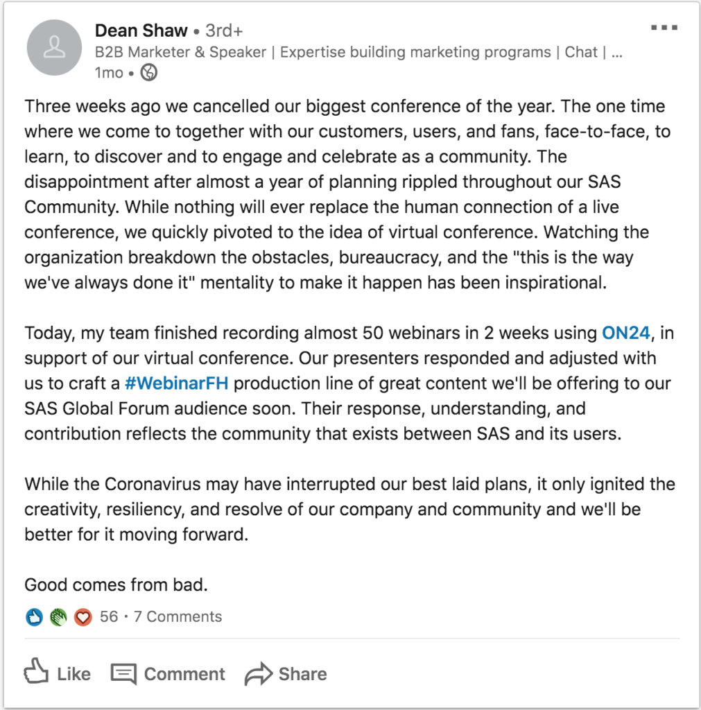
Task: Click Dean Shaw's profile avatar
Action: (x=54, y=48)
